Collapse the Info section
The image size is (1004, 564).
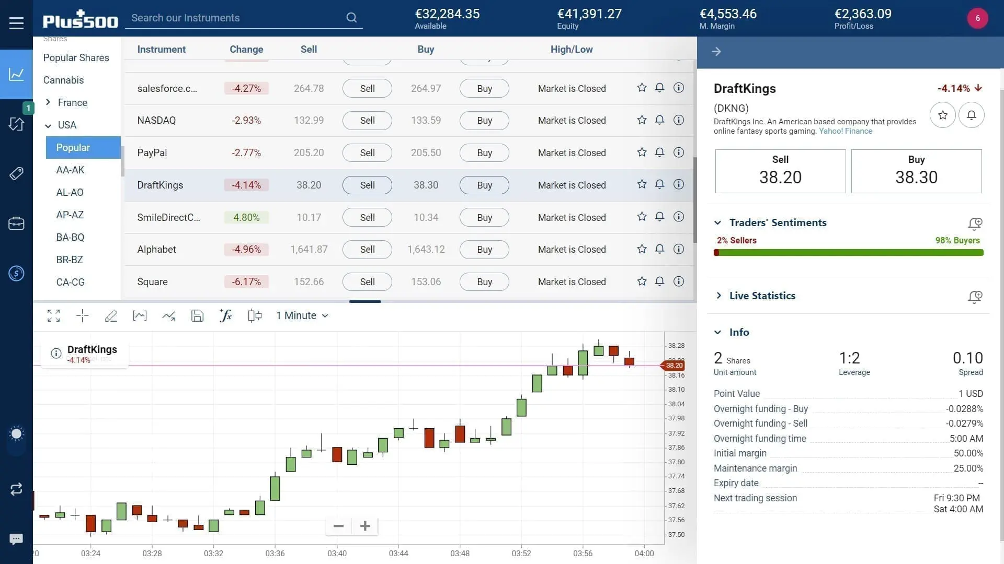click(x=717, y=332)
